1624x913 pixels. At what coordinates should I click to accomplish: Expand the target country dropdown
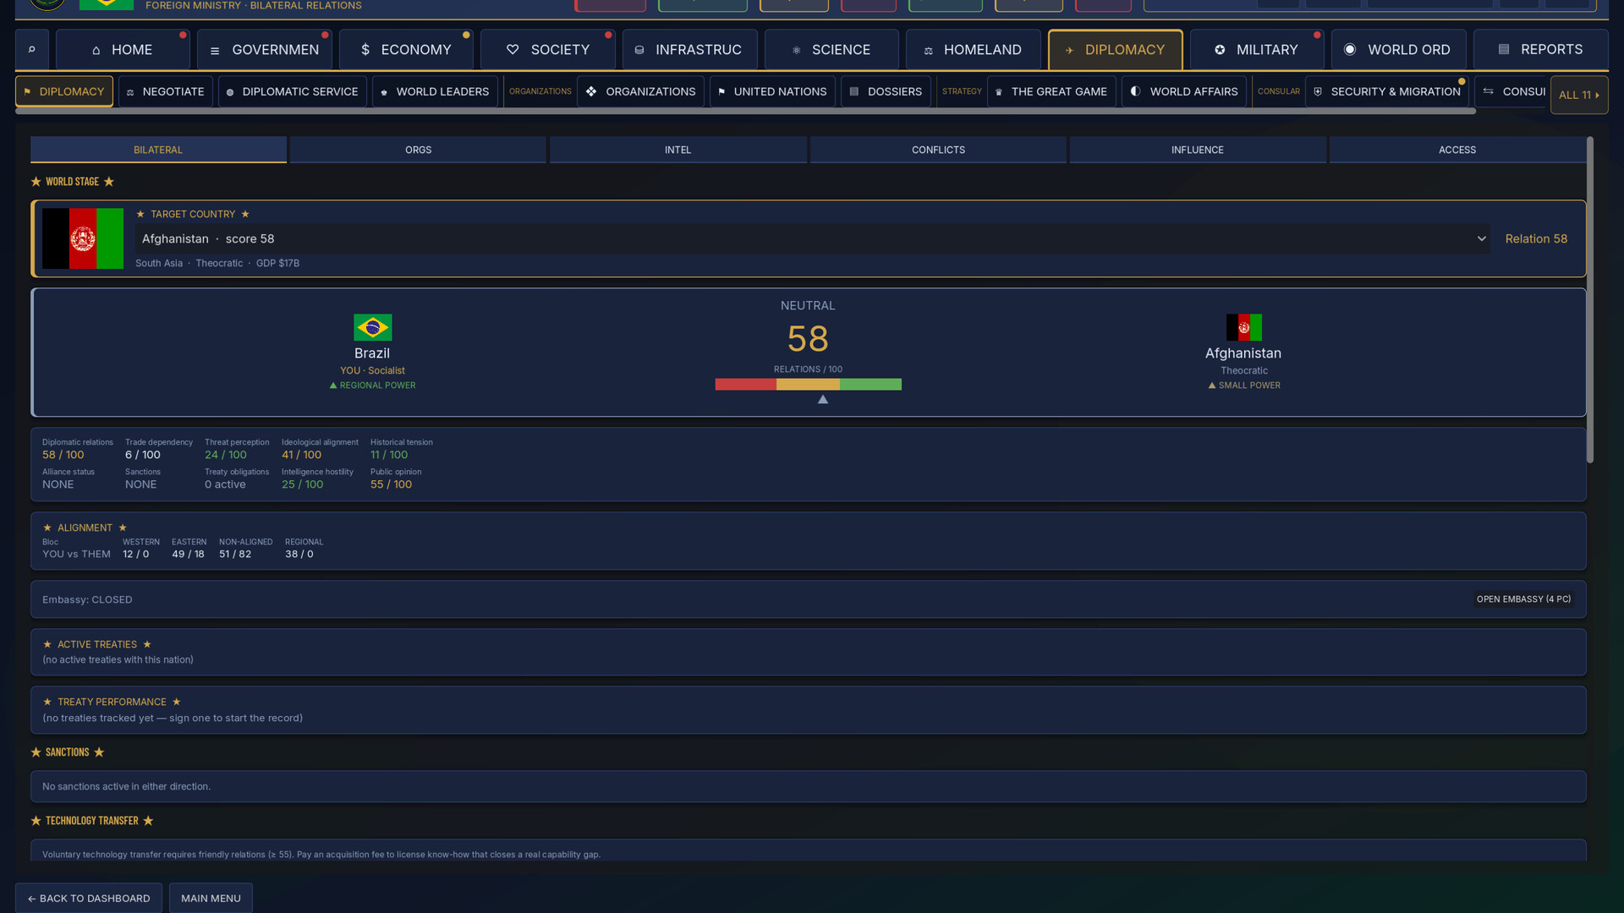click(x=1481, y=239)
